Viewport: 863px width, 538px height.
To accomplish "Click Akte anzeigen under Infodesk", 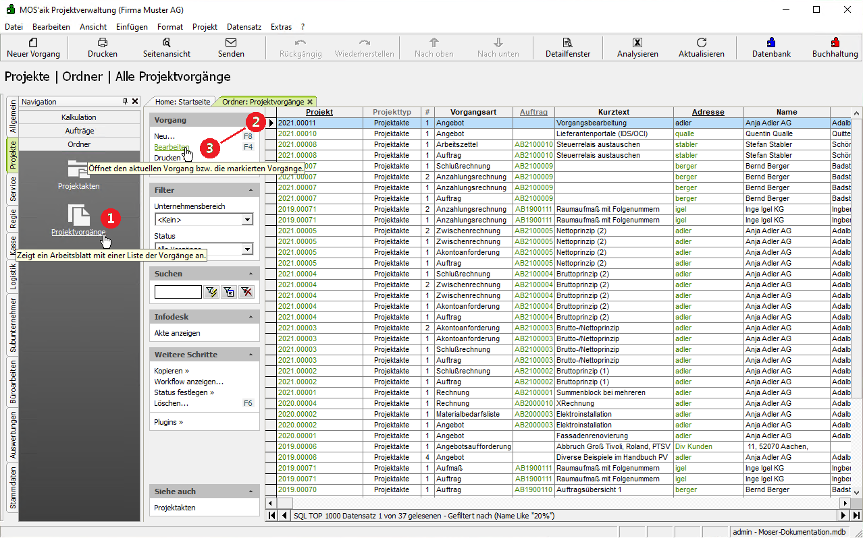I will tap(177, 333).
